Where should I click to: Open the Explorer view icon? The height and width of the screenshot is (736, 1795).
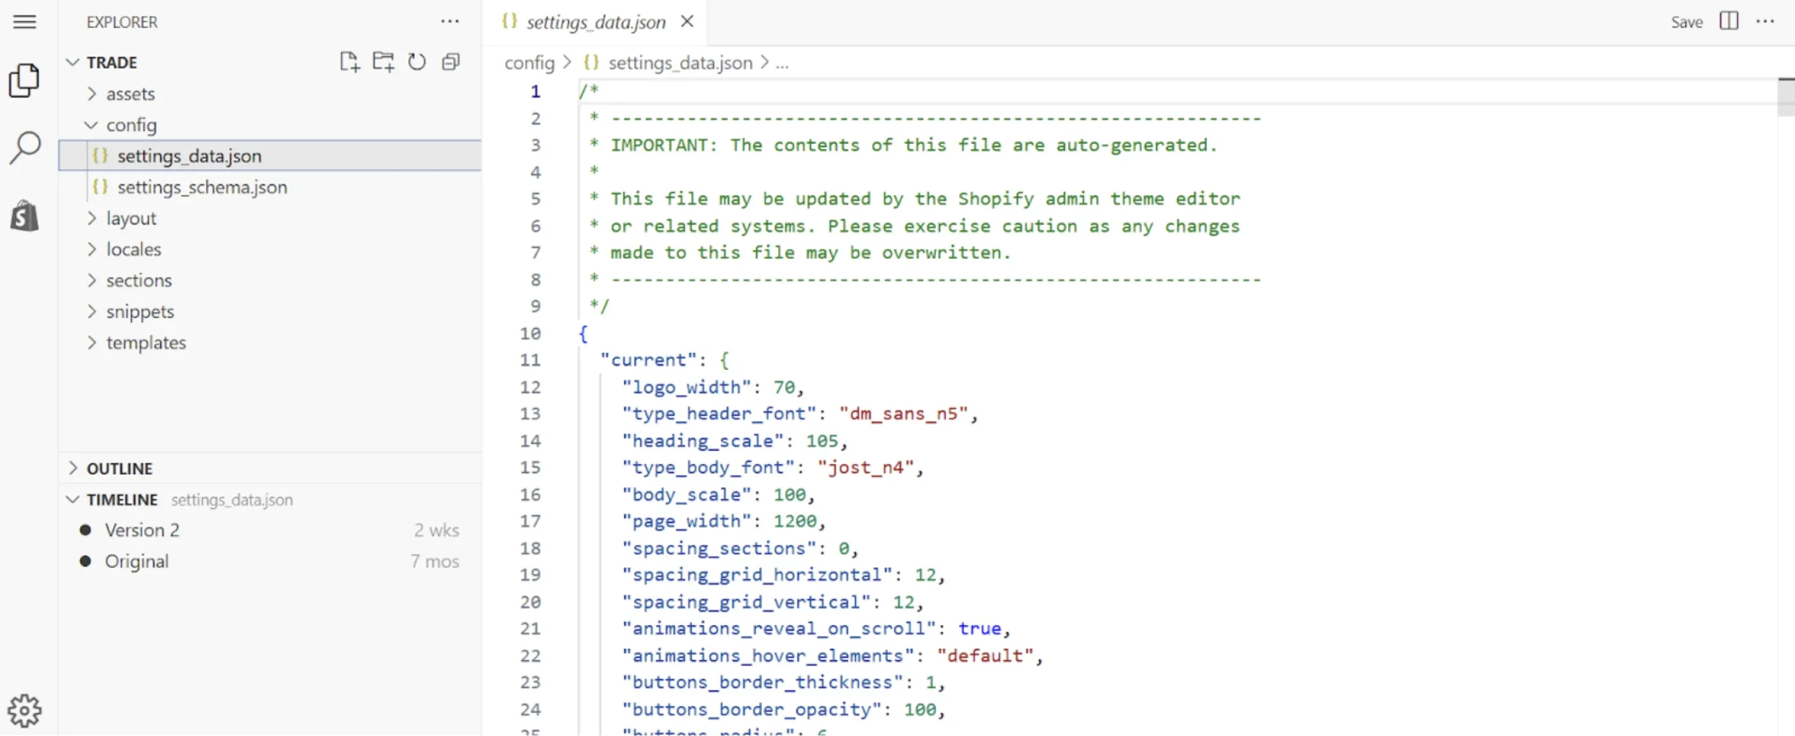coord(24,80)
